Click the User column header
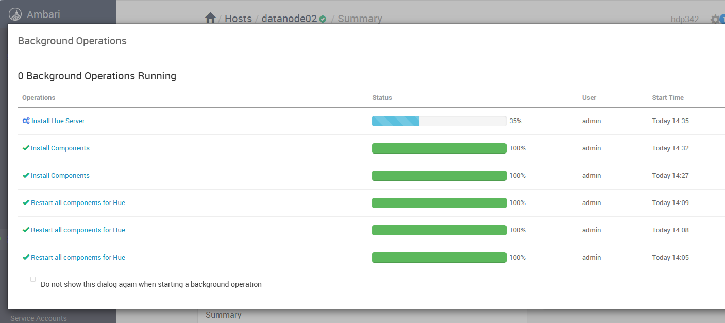Image resolution: width=725 pixels, height=323 pixels. 589,98
